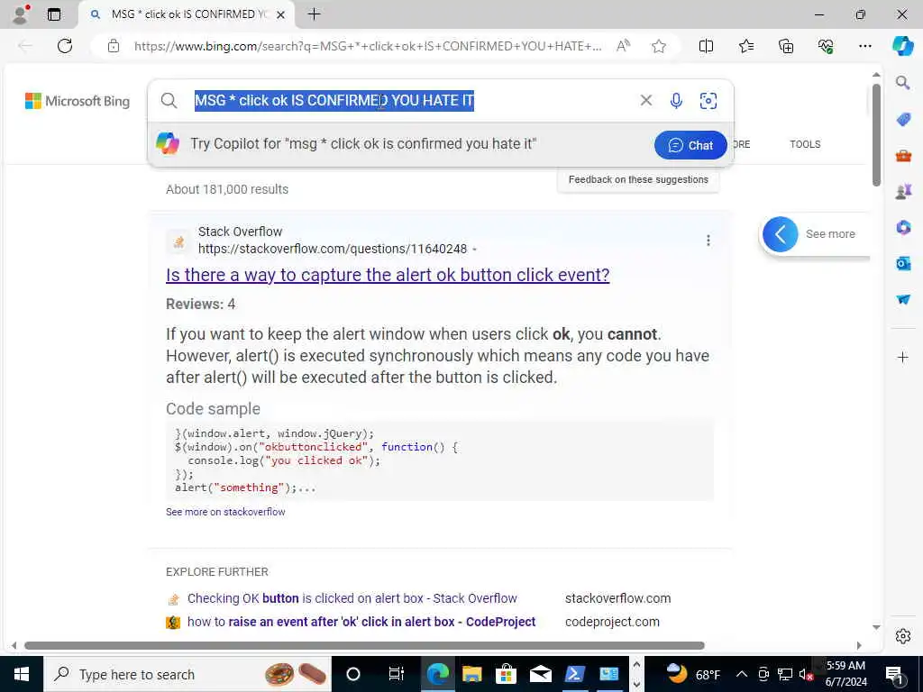Viewport: 923px width, 692px height.
Task: Open the tab actions menu icon
Action: (x=53, y=14)
